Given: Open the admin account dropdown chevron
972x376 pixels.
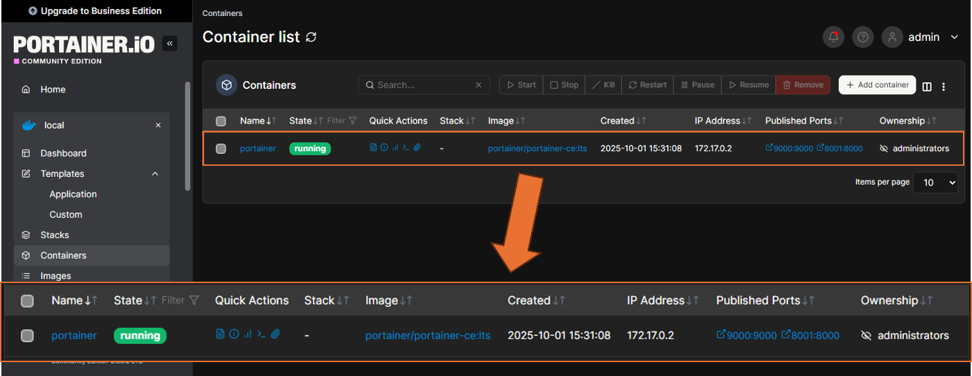Looking at the screenshot, I should click(954, 37).
